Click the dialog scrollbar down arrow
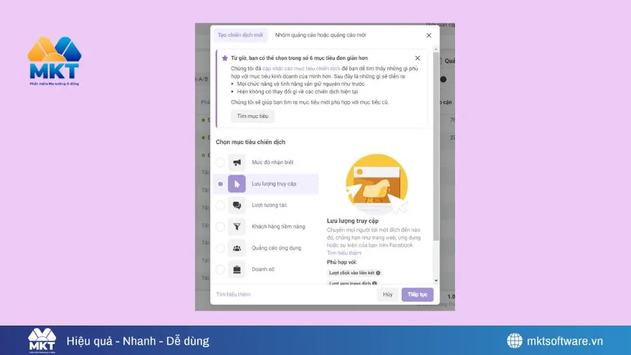Image resolution: width=631 pixels, height=355 pixels. pyautogui.click(x=436, y=281)
